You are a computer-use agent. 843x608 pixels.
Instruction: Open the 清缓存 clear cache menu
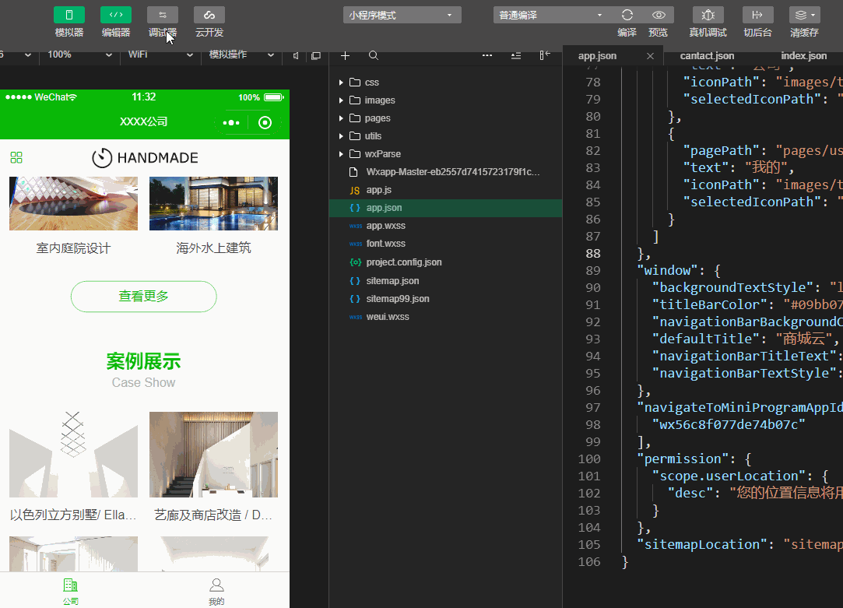pos(804,15)
